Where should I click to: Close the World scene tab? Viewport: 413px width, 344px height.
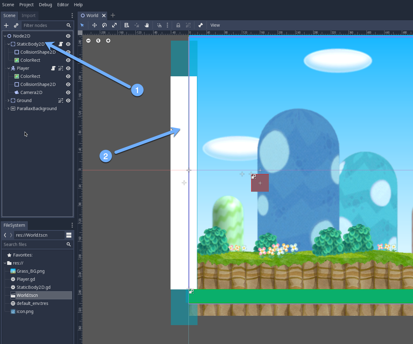[x=104, y=16]
